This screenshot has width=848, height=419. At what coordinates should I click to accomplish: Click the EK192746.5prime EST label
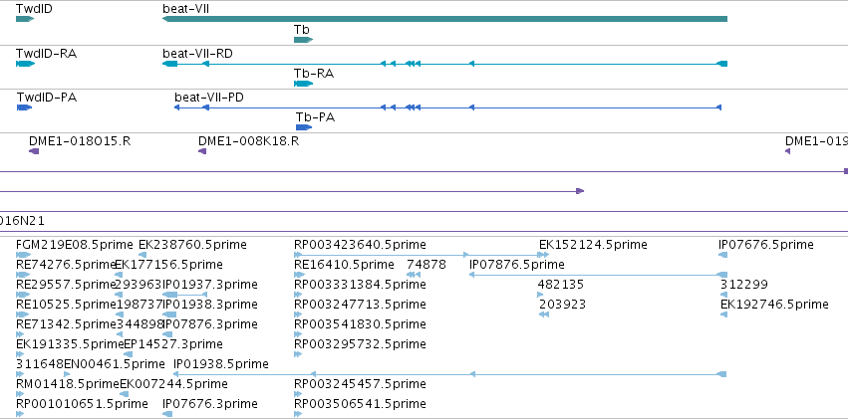[x=774, y=305]
